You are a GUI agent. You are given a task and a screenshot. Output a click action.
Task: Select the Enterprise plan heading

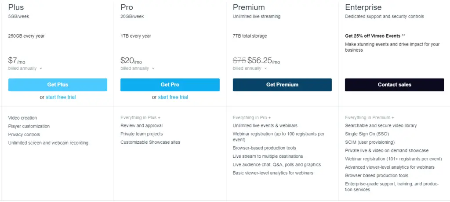tap(363, 7)
